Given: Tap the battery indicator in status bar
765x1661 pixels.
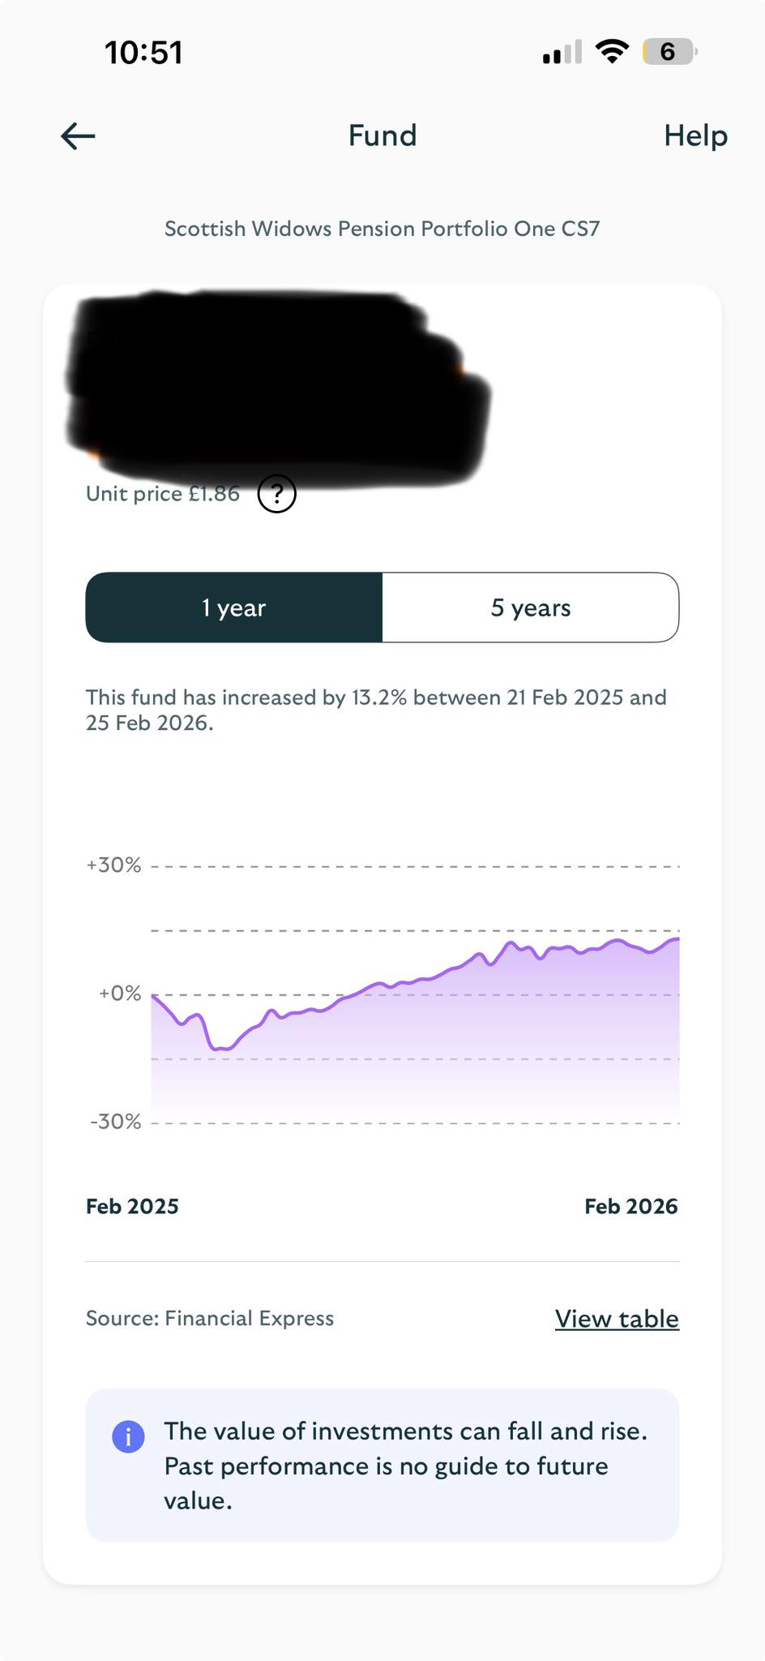Looking at the screenshot, I should tap(670, 52).
